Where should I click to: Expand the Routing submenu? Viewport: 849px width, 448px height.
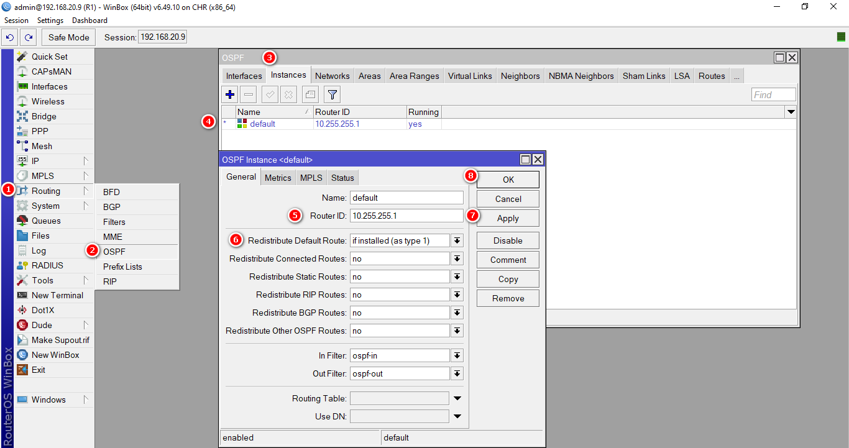coord(54,191)
